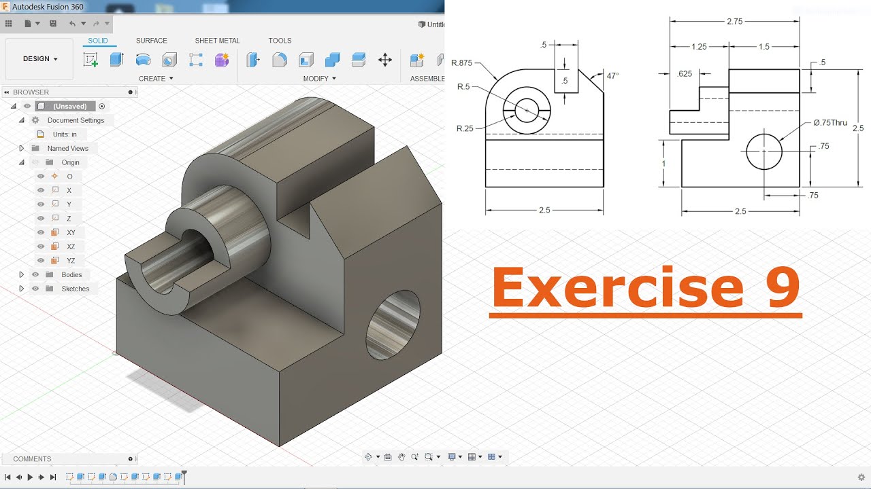Hide the X axis
Screen dimensions: 871x489
(41, 191)
